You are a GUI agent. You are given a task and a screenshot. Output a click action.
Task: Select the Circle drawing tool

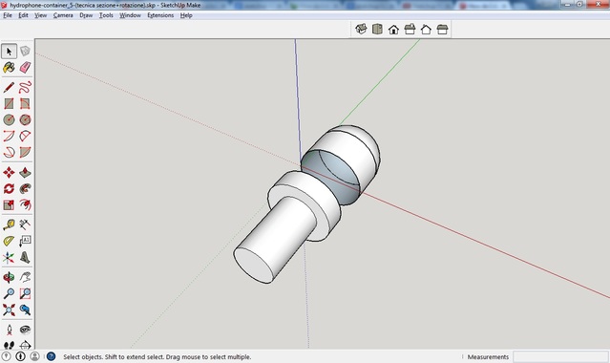tap(9, 120)
